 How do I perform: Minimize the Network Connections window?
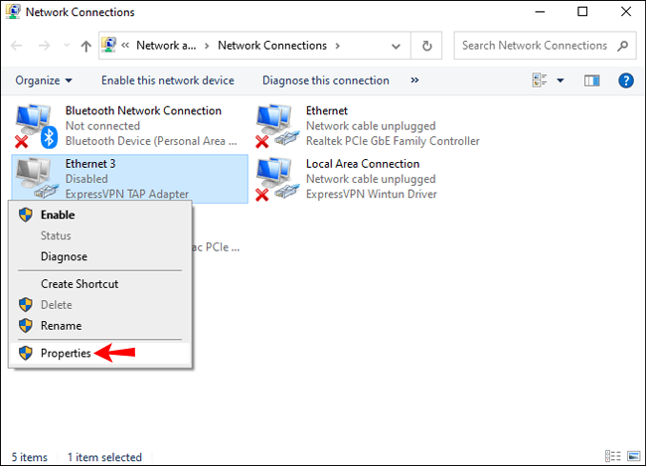540,12
